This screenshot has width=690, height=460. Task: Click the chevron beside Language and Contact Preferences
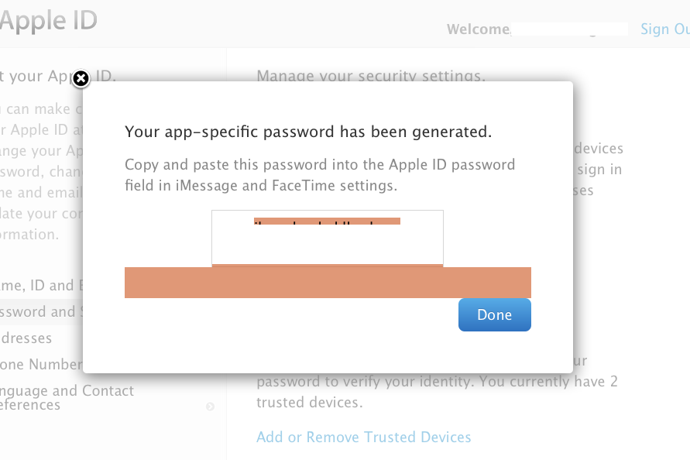tap(210, 406)
